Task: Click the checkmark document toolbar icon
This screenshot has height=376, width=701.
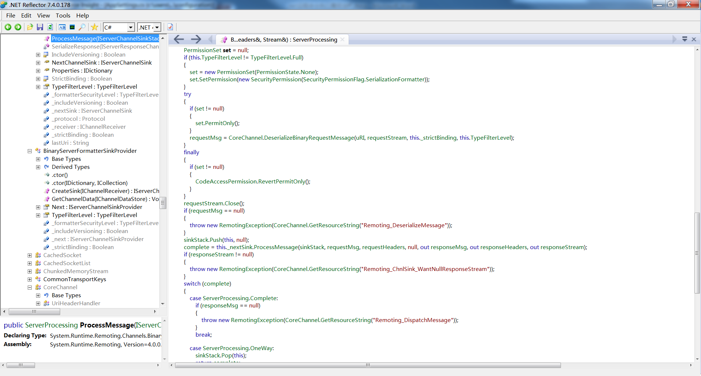Action: pos(170,27)
